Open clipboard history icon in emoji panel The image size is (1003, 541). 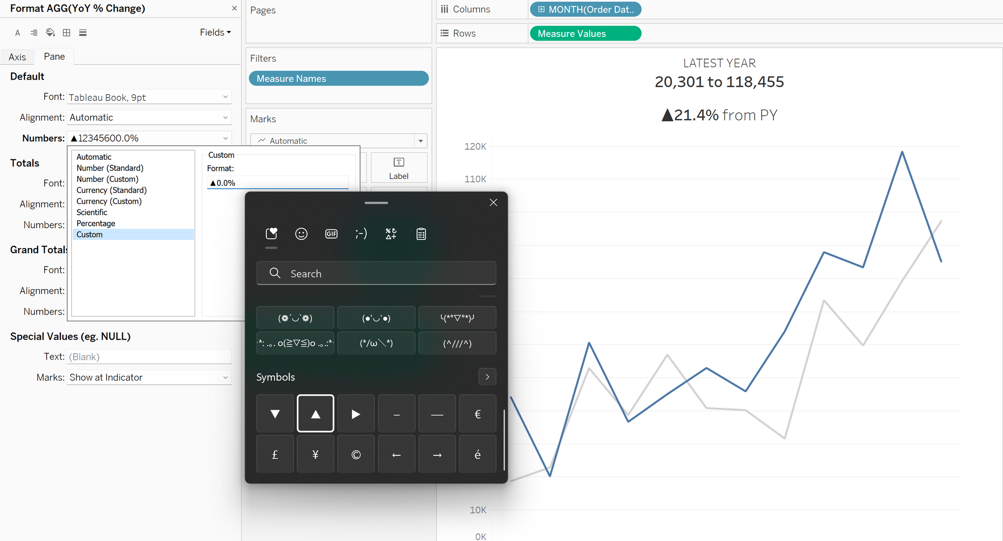421,234
